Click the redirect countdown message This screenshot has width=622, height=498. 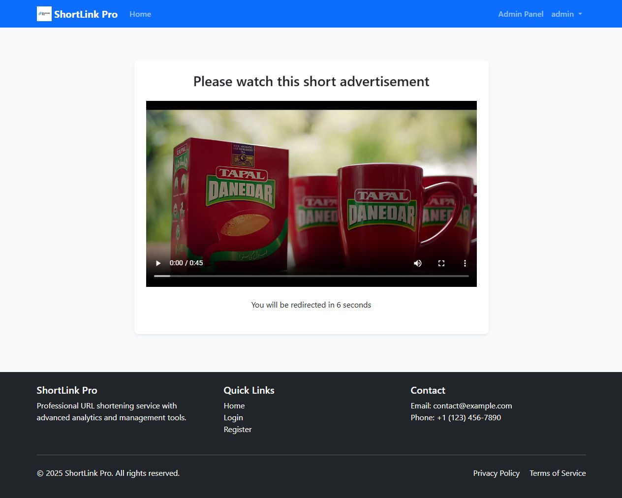pyautogui.click(x=311, y=305)
